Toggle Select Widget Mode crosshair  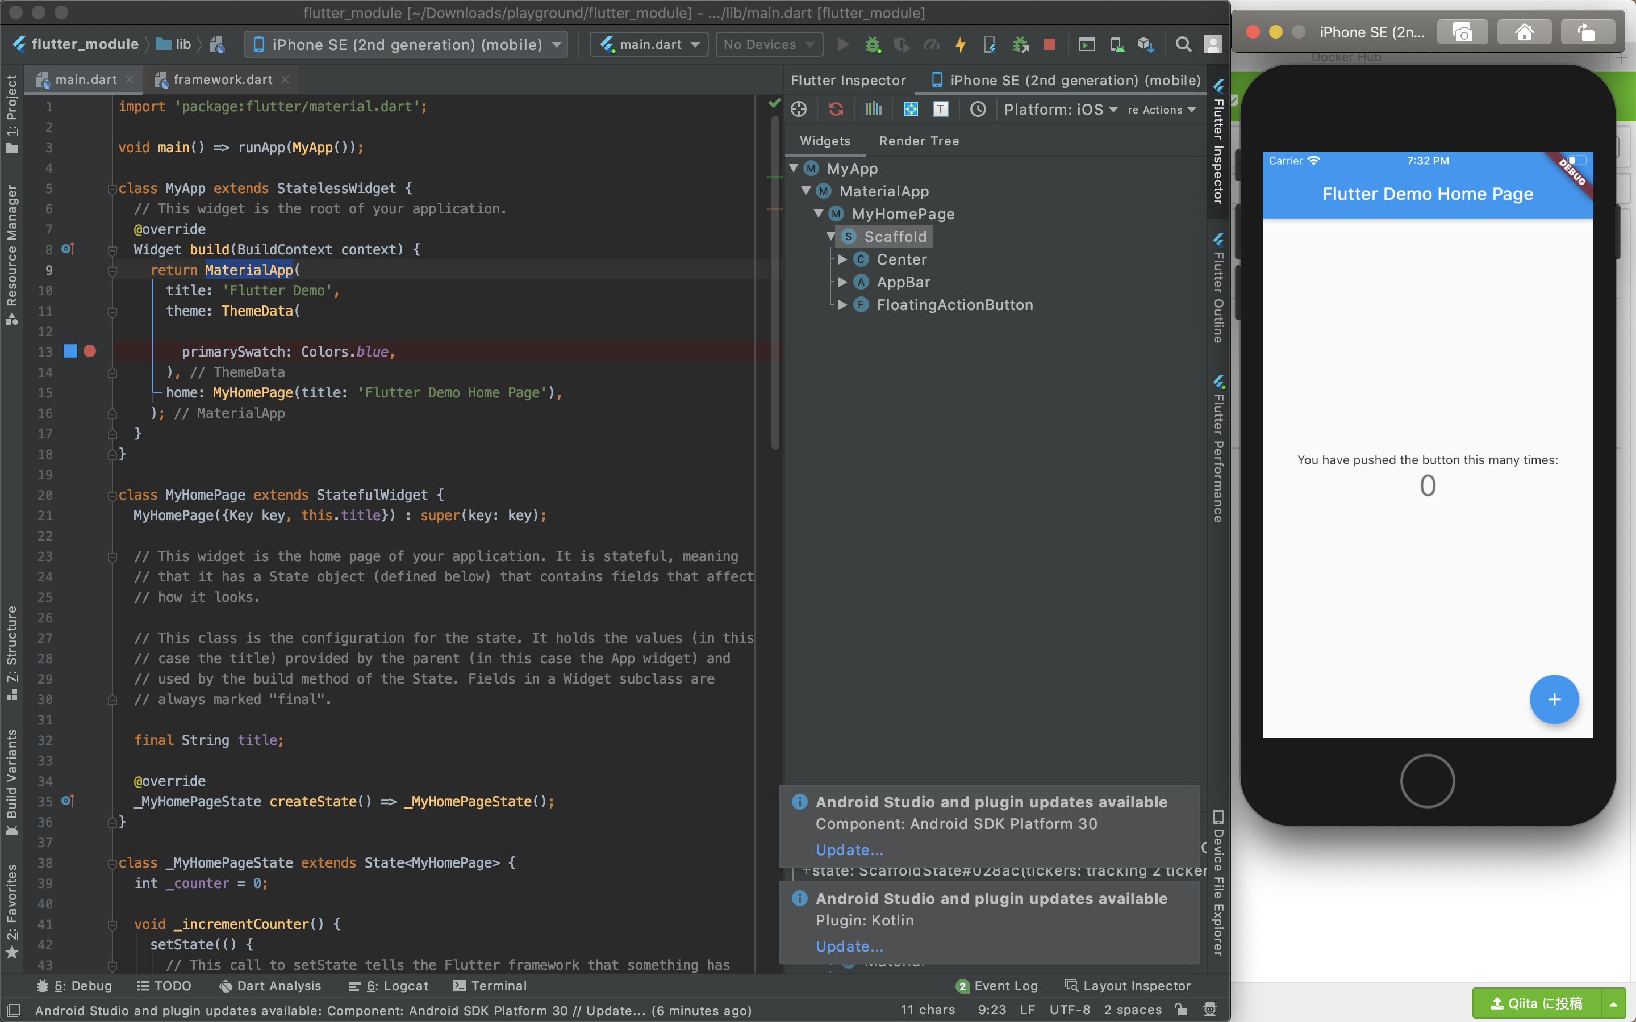pyautogui.click(x=798, y=109)
